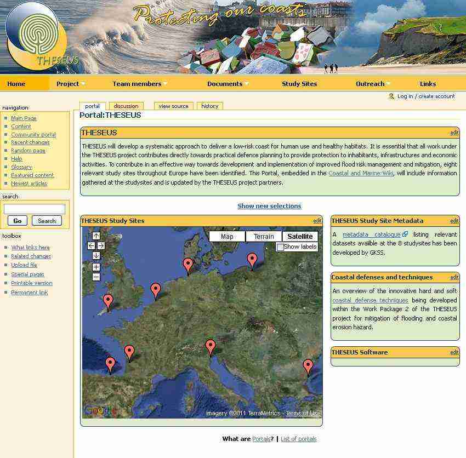Click inside the search text field

35,209
